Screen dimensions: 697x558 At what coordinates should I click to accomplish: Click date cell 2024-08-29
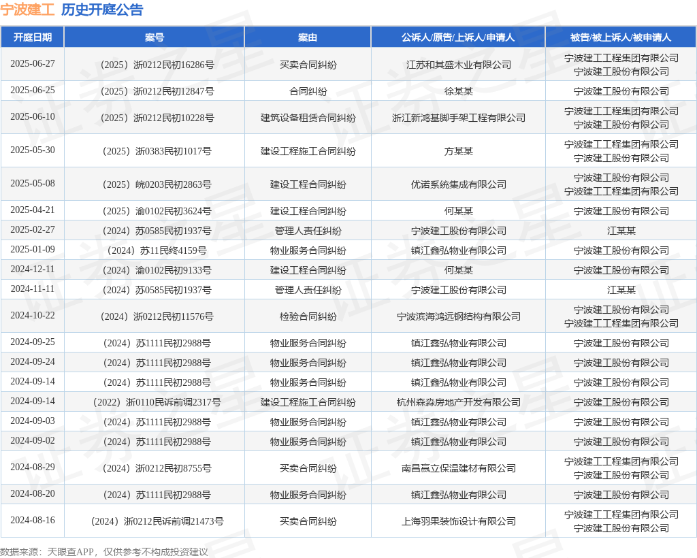point(33,467)
